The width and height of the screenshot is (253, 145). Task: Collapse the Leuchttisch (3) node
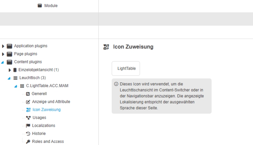click(x=9, y=78)
